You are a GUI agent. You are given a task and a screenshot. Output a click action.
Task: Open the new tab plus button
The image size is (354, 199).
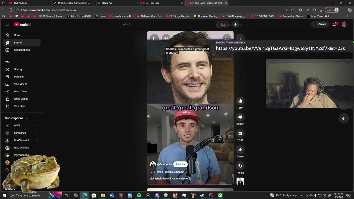pyautogui.click(x=232, y=3)
